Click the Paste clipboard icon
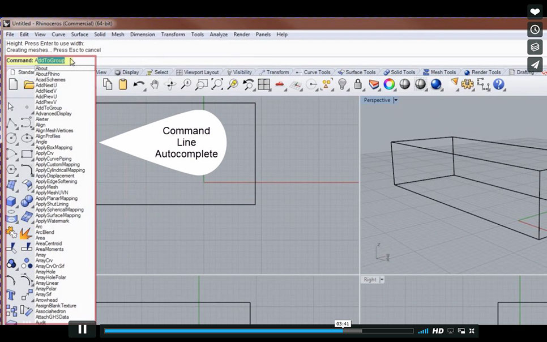This screenshot has width=547, height=342. tap(122, 84)
